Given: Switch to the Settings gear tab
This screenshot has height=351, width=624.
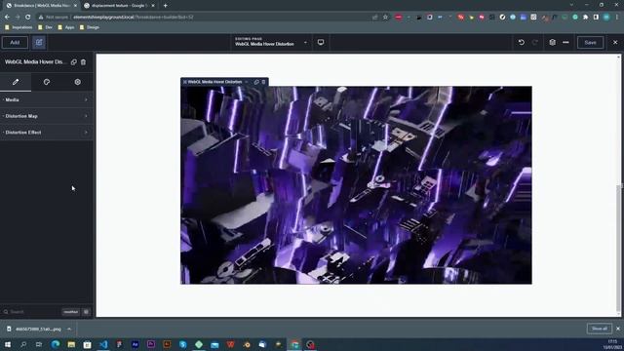Looking at the screenshot, I should point(78,82).
